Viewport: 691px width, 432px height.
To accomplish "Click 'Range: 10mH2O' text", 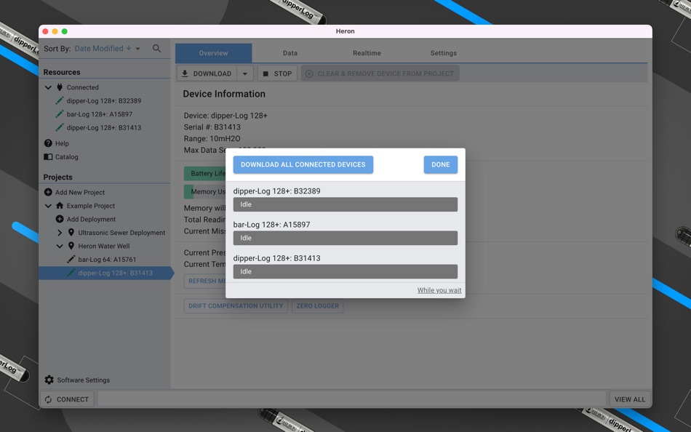I will (x=212, y=138).
